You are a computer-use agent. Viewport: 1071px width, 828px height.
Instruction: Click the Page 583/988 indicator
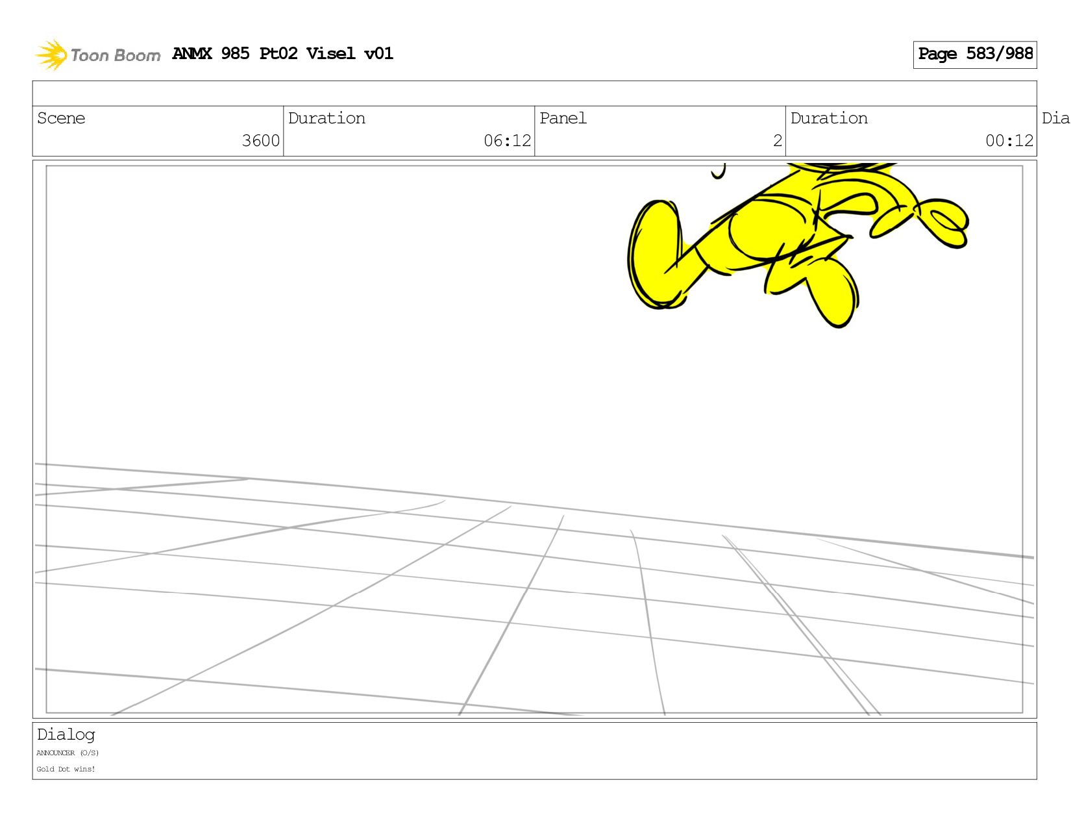pos(975,55)
